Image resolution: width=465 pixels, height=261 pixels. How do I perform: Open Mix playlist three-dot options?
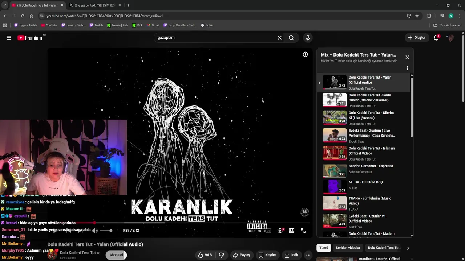tap(407, 68)
